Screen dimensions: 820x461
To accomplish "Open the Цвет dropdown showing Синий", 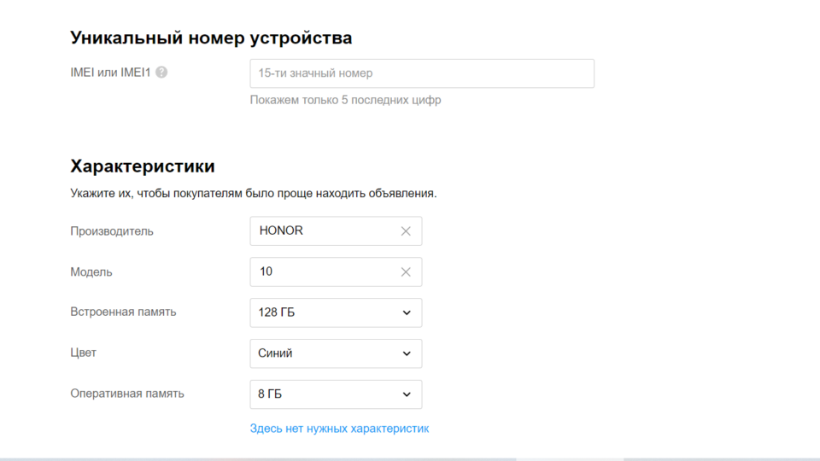I will [336, 353].
